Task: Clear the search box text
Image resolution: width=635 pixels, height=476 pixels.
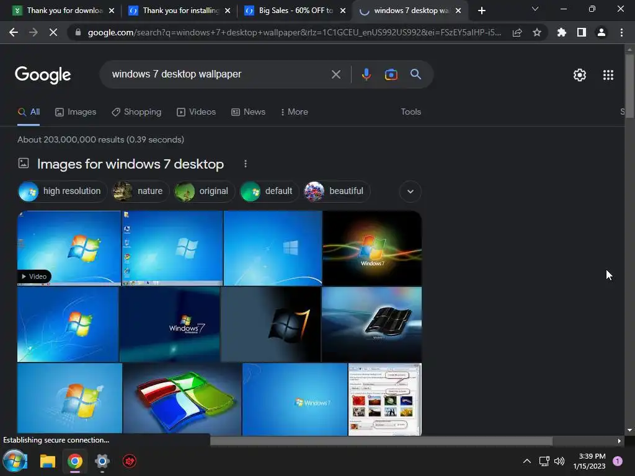Action: (x=335, y=74)
